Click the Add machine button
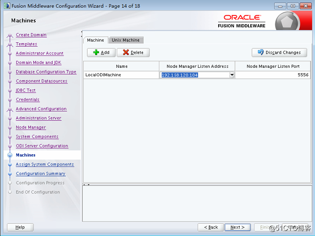The image size is (315, 236). (x=101, y=53)
